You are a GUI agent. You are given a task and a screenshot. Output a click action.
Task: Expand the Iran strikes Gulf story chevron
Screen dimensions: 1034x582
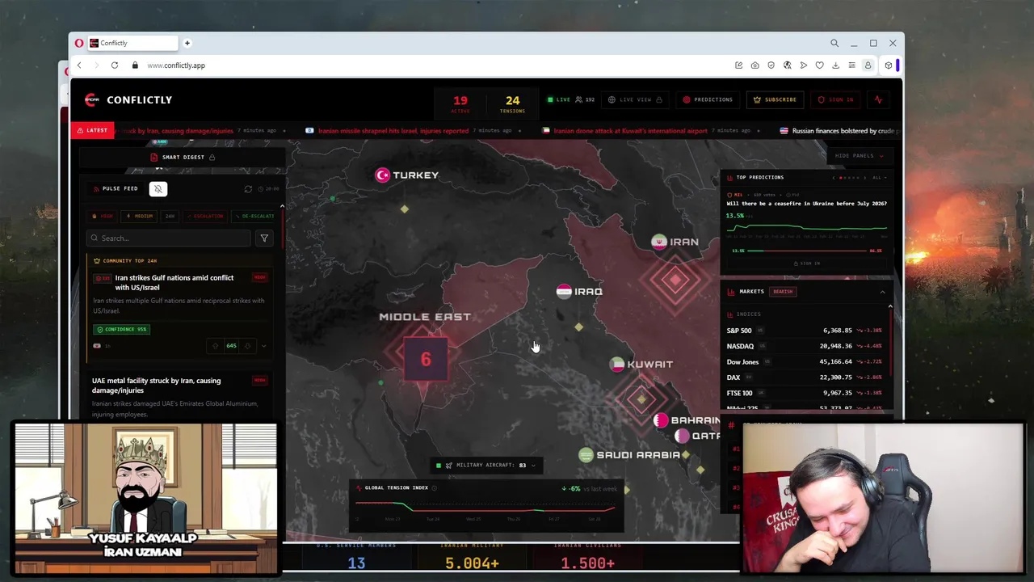[x=263, y=346]
